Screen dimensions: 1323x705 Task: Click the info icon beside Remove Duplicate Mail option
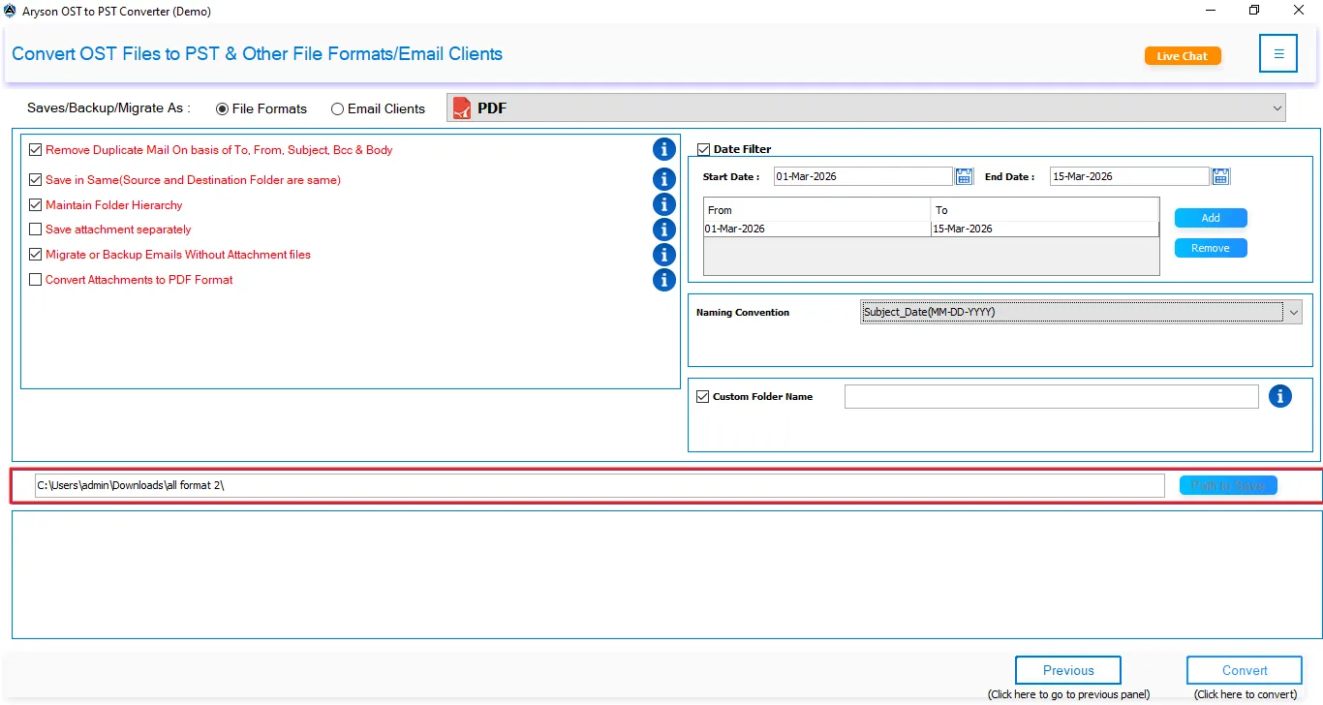point(663,149)
